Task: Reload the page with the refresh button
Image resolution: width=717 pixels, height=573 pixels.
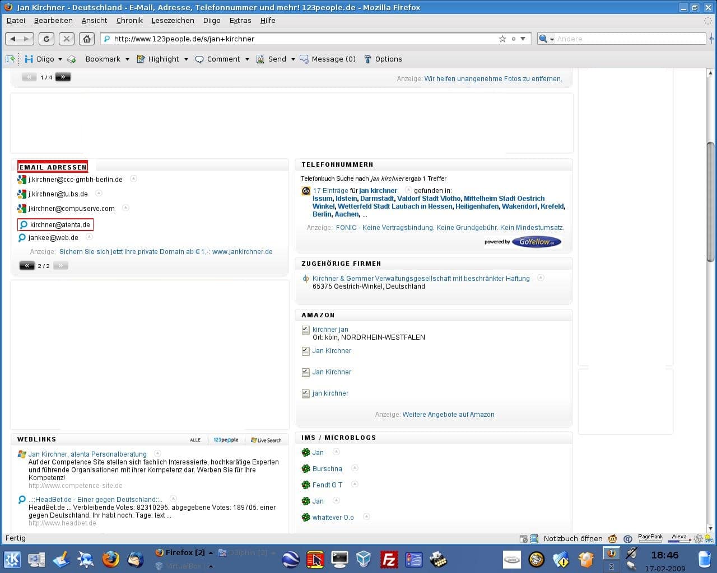Action: (46, 39)
